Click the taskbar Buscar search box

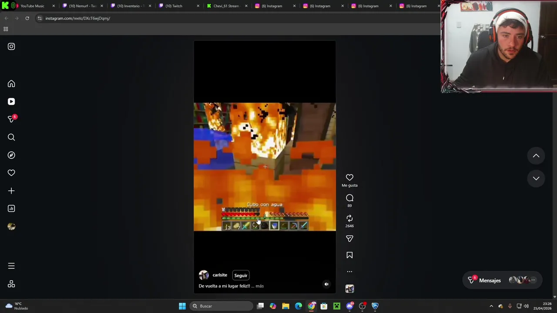(x=220, y=306)
